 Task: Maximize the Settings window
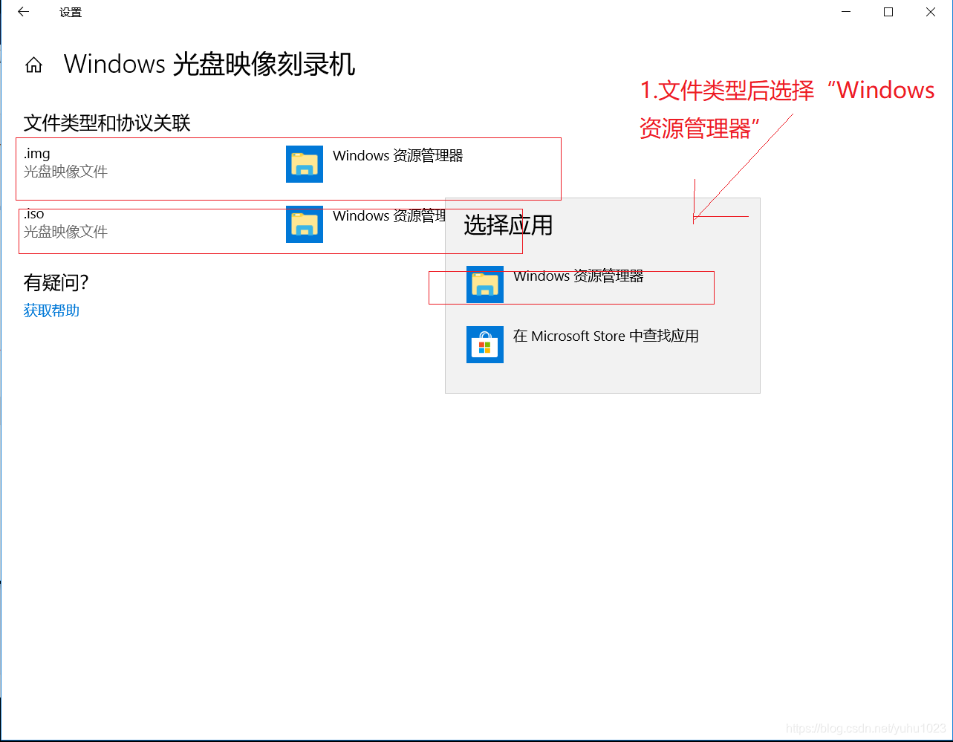click(888, 12)
